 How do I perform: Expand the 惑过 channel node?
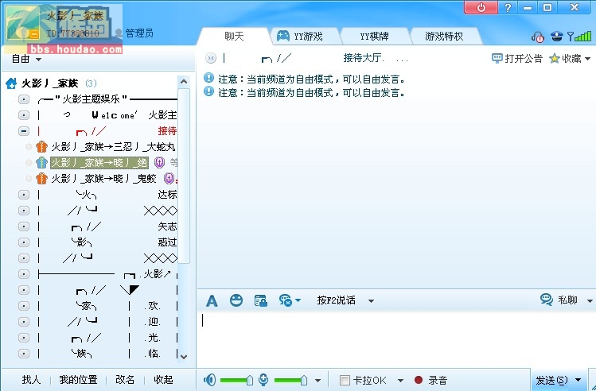tap(24, 242)
